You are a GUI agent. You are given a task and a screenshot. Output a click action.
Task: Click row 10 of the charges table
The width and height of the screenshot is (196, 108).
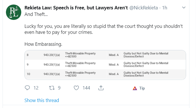point(105,74)
